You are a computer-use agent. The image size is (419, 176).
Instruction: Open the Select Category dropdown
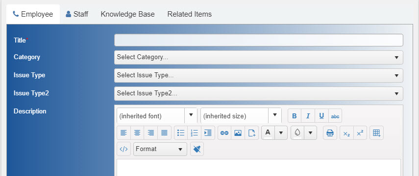click(258, 57)
